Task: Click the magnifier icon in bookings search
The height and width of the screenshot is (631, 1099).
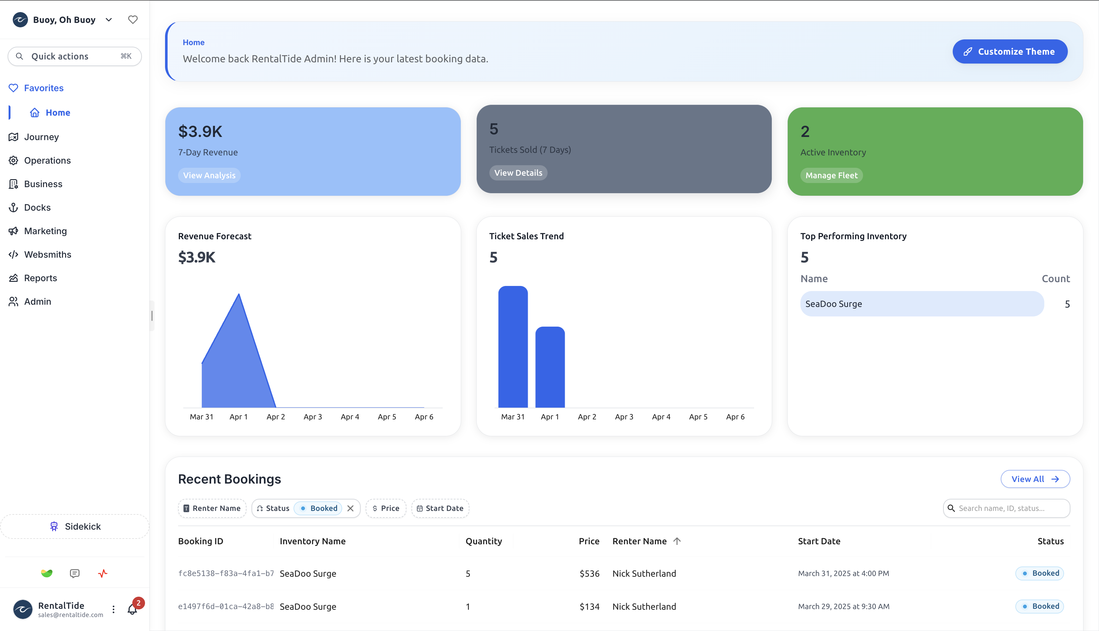Action: [x=951, y=508]
